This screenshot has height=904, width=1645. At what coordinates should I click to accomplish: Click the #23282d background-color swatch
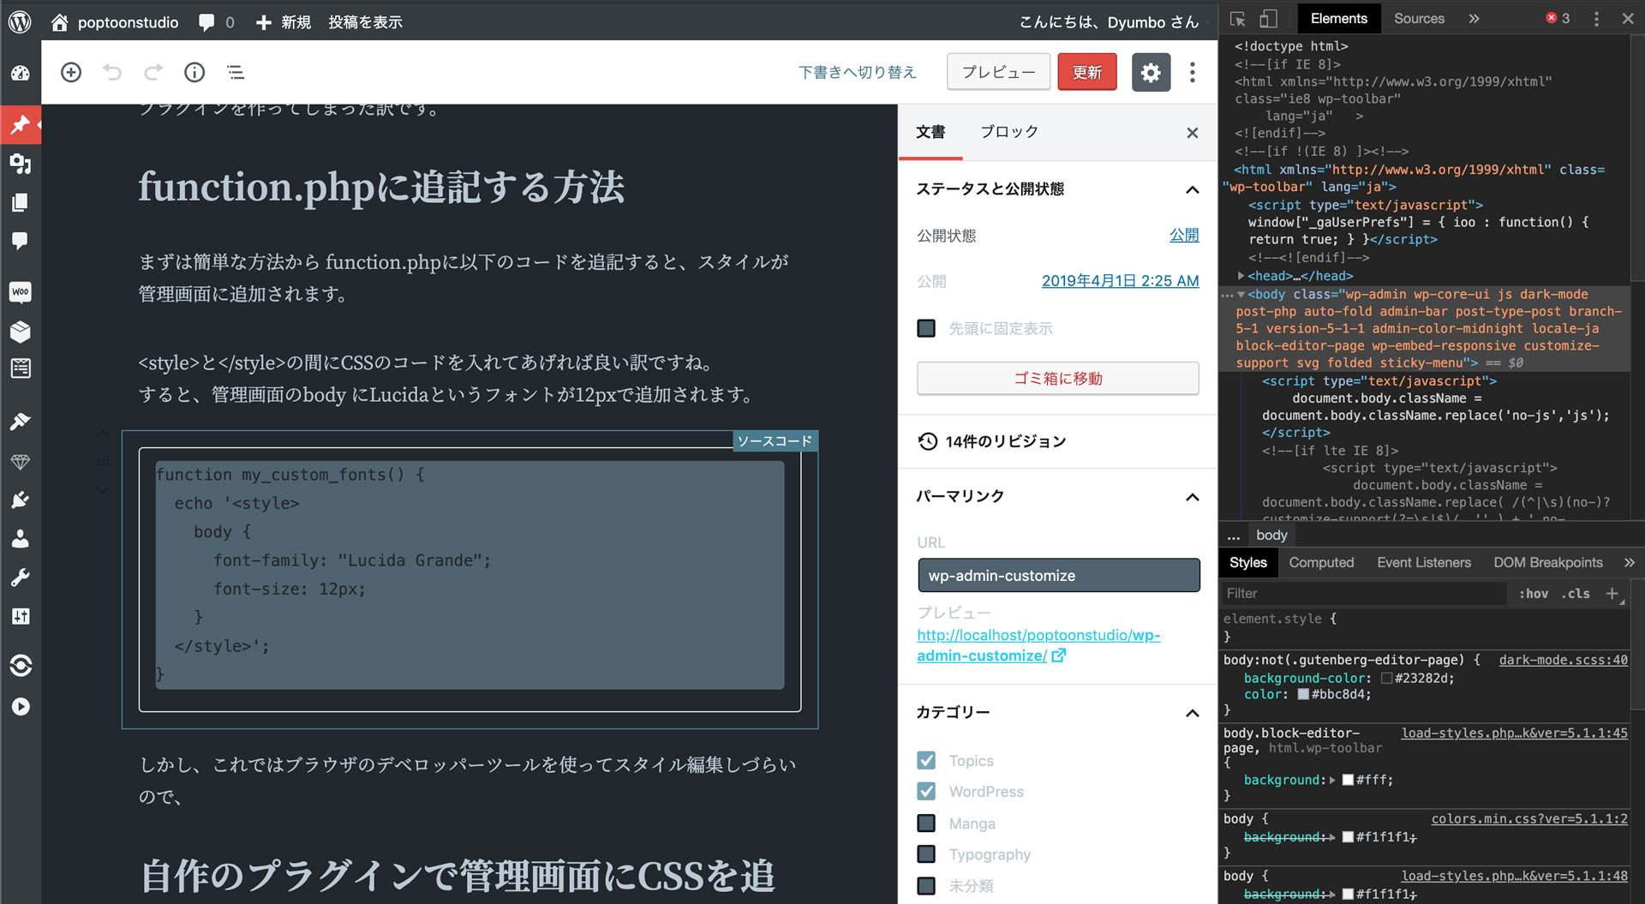pyautogui.click(x=1386, y=678)
